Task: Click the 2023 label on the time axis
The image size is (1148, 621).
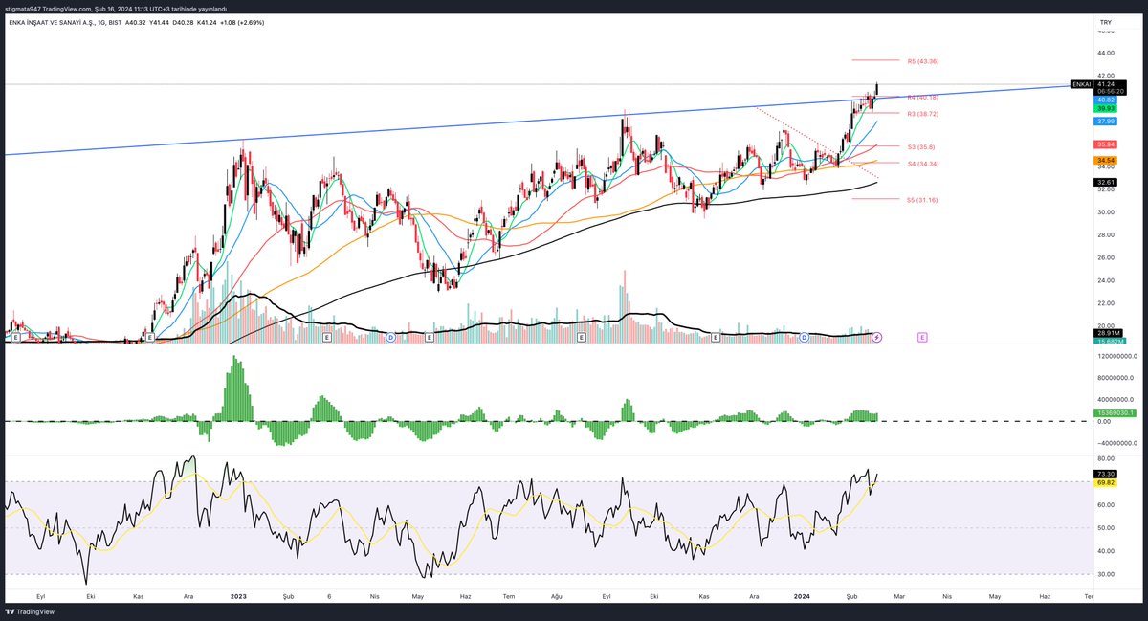Action: click(239, 595)
